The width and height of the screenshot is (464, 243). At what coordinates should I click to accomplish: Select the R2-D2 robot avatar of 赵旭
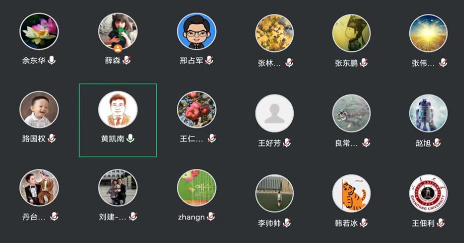tap(428, 113)
